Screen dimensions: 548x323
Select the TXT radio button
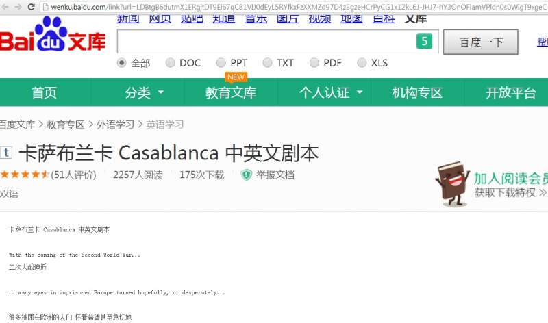(x=267, y=63)
